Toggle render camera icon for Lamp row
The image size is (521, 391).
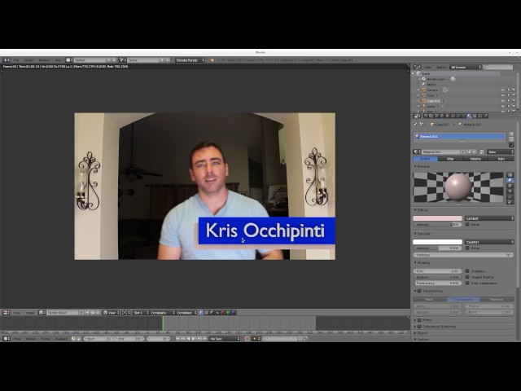click(514, 107)
